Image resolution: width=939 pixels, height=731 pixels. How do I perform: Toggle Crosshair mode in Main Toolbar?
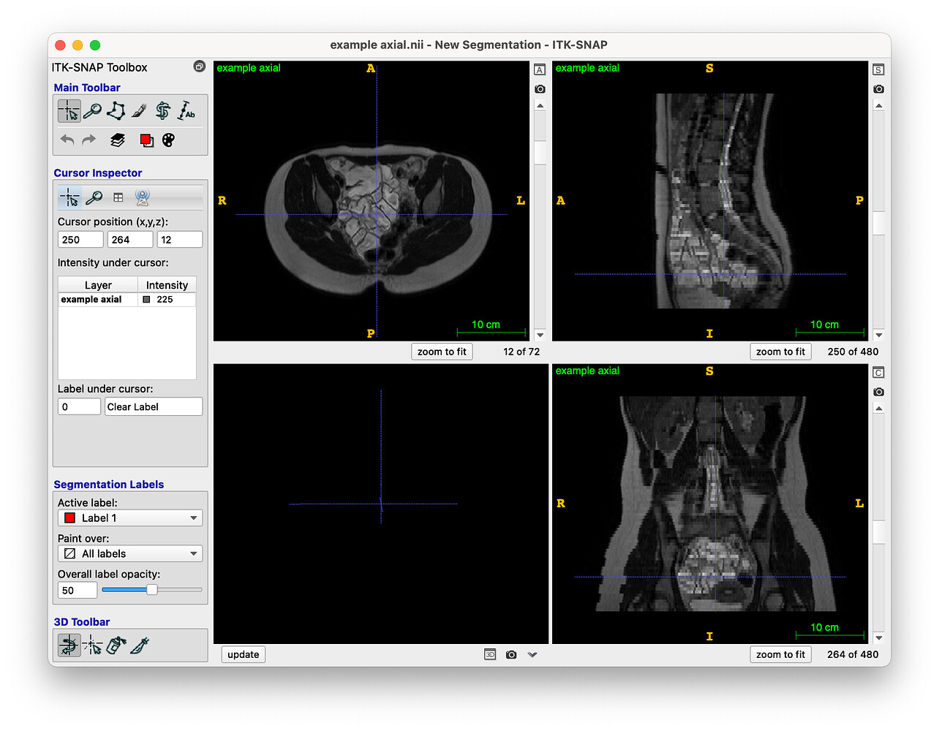69,111
